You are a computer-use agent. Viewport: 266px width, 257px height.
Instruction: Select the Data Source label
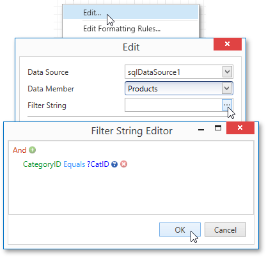coord(48,72)
